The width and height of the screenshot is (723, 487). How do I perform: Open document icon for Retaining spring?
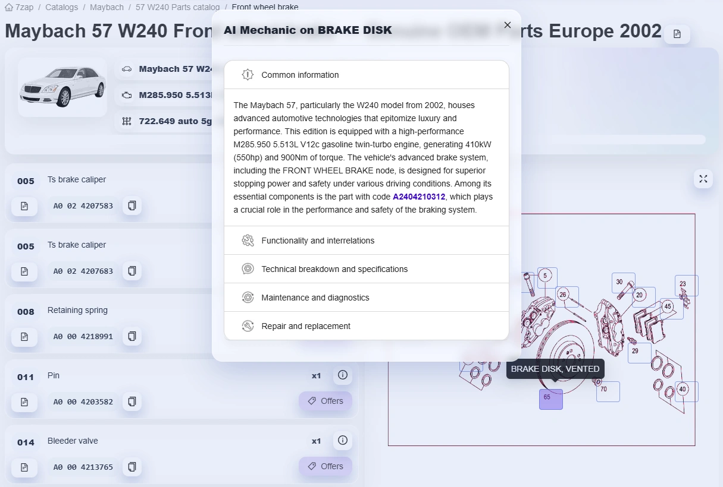point(24,336)
